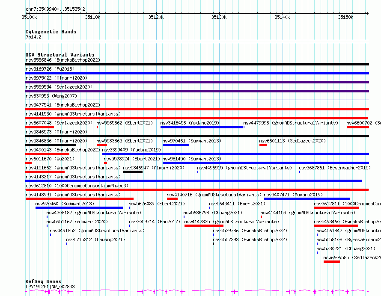Viewport: 381px width, 296px height.
Task: Open the RefSeq Genes track title
Action: [x=43, y=282]
